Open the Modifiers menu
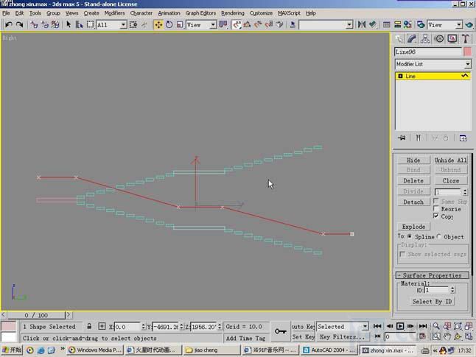The width and height of the screenshot is (476, 357). tap(114, 13)
